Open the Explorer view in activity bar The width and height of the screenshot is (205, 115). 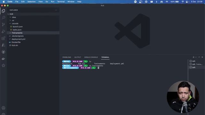[4, 11]
